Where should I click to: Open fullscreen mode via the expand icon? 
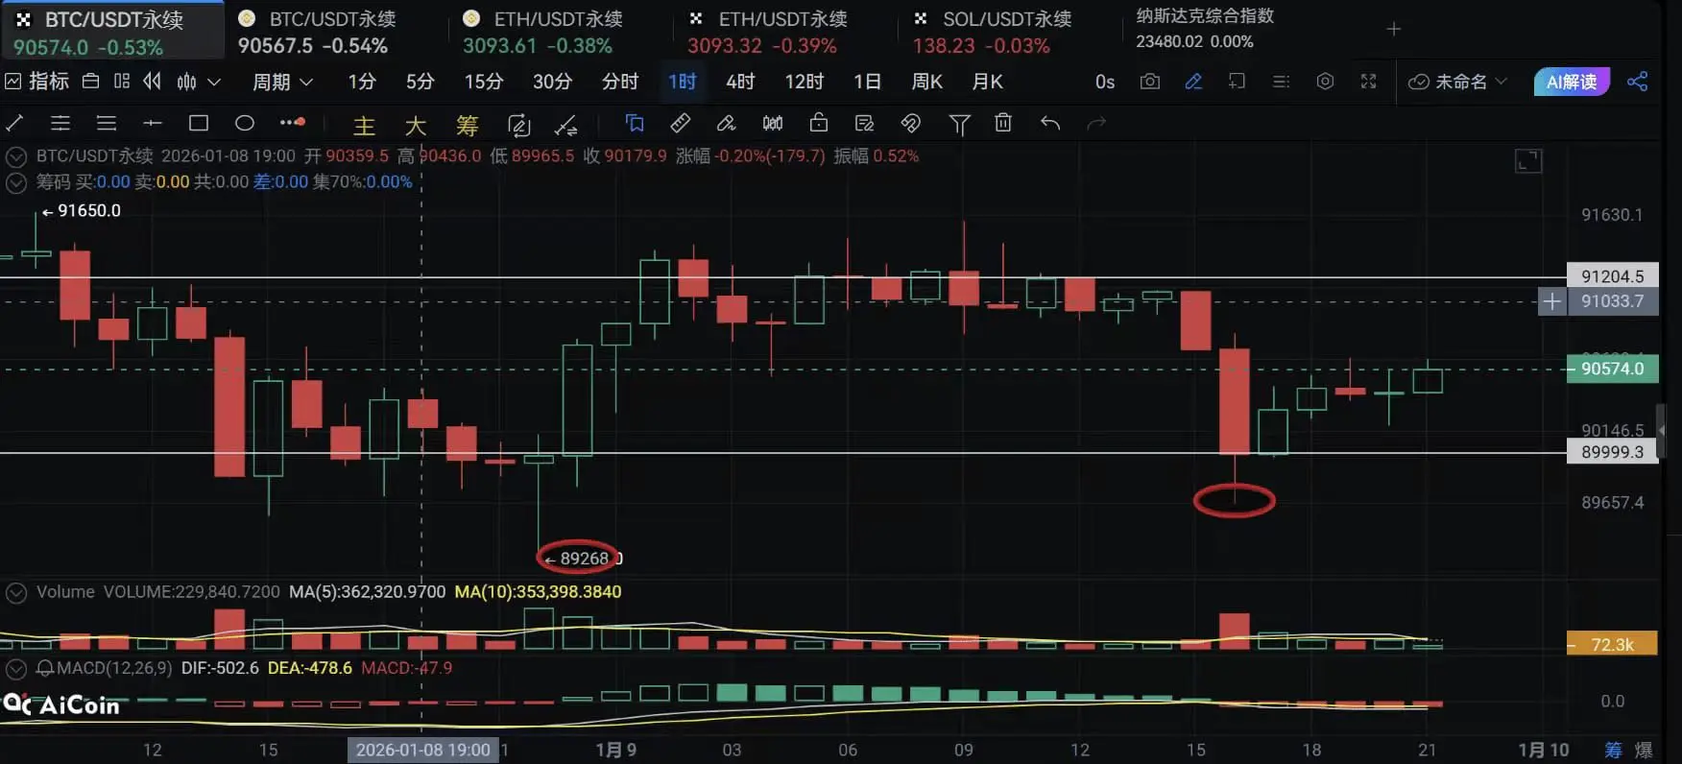pos(1369,82)
